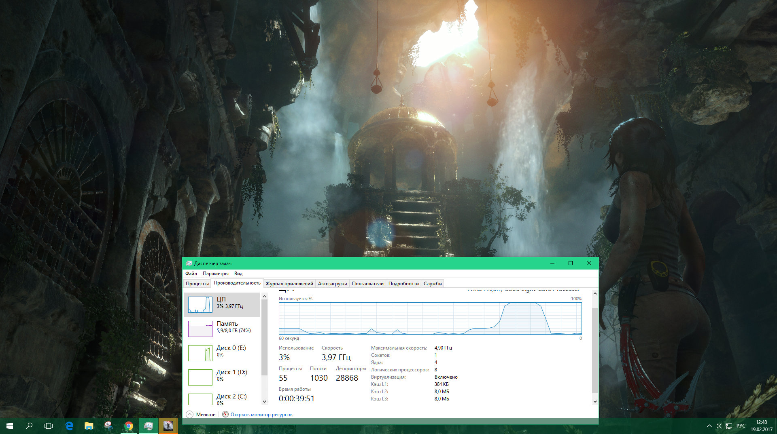This screenshot has height=434, width=777.
Task: Click the Task Manager title bar icon
Action: [x=189, y=263]
